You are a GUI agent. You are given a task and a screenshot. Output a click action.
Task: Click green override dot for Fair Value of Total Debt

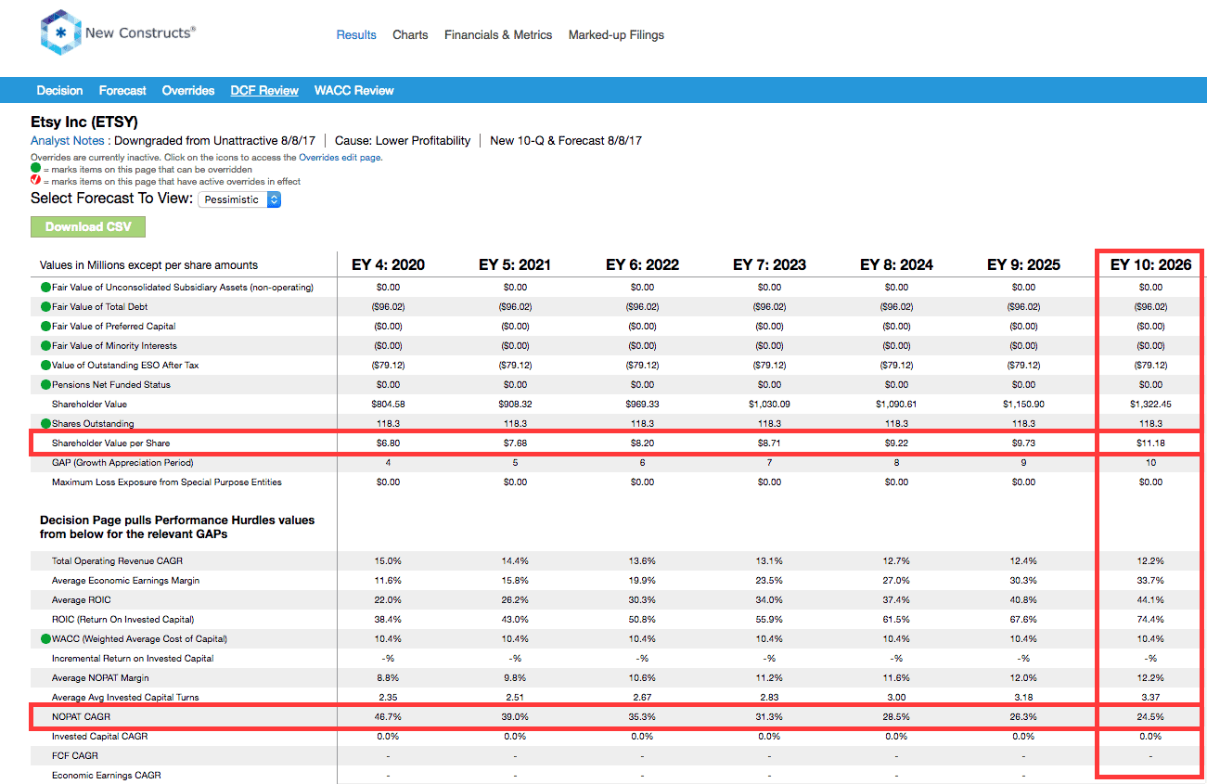point(45,307)
